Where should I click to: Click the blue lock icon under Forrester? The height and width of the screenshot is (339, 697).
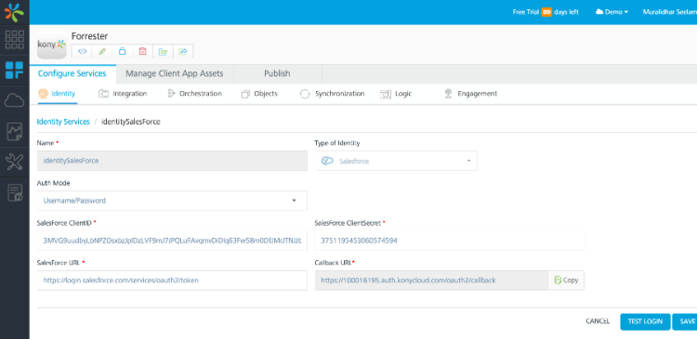tap(123, 51)
